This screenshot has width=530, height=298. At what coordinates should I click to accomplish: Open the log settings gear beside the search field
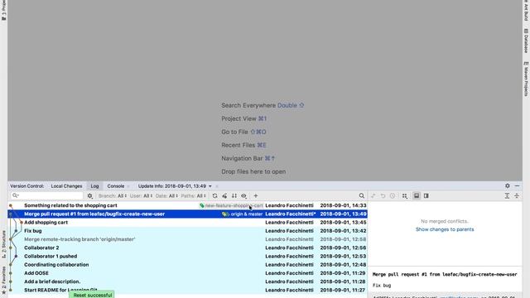[90, 195]
